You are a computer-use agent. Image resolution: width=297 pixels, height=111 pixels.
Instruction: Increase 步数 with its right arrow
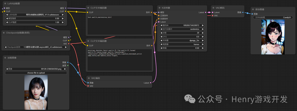tap(203, 33)
